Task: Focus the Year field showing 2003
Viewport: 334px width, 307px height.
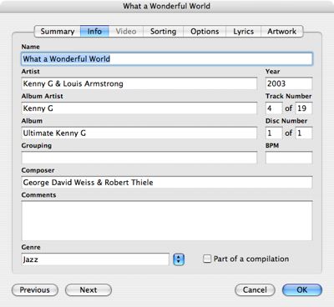Action: [289, 83]
